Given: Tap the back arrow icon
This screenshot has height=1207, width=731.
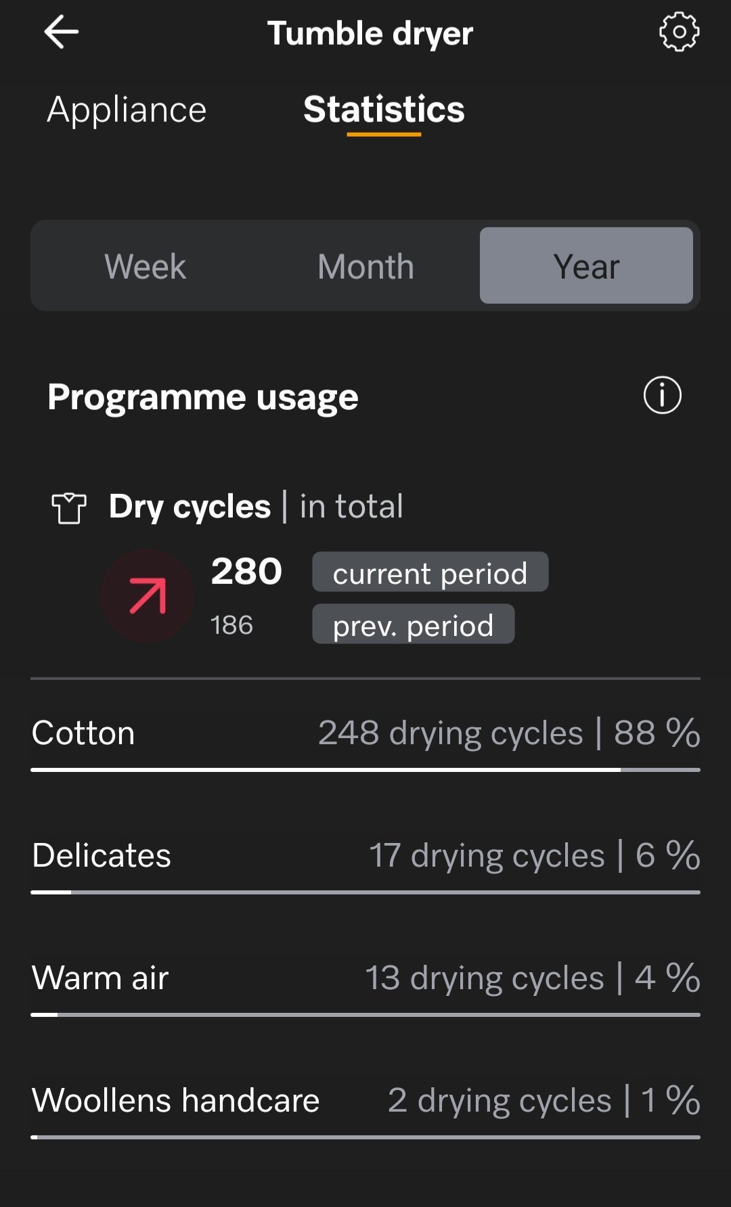Looking at the screenshot, I should [x=62, y=32].
